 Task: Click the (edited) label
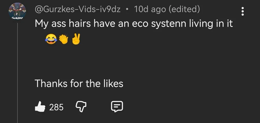click(184, 9)
